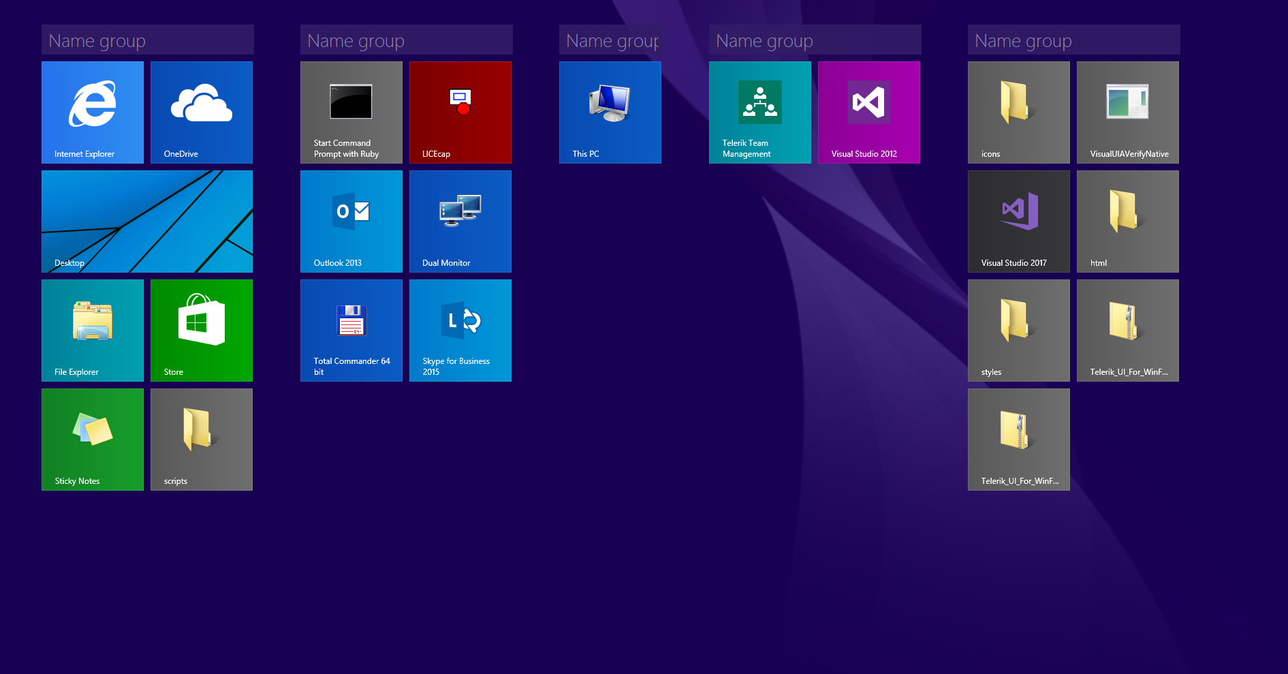Screen dimensions: 1288x674
Task: Open the Visual Studio 2012 tile
Action: [869, 112]
